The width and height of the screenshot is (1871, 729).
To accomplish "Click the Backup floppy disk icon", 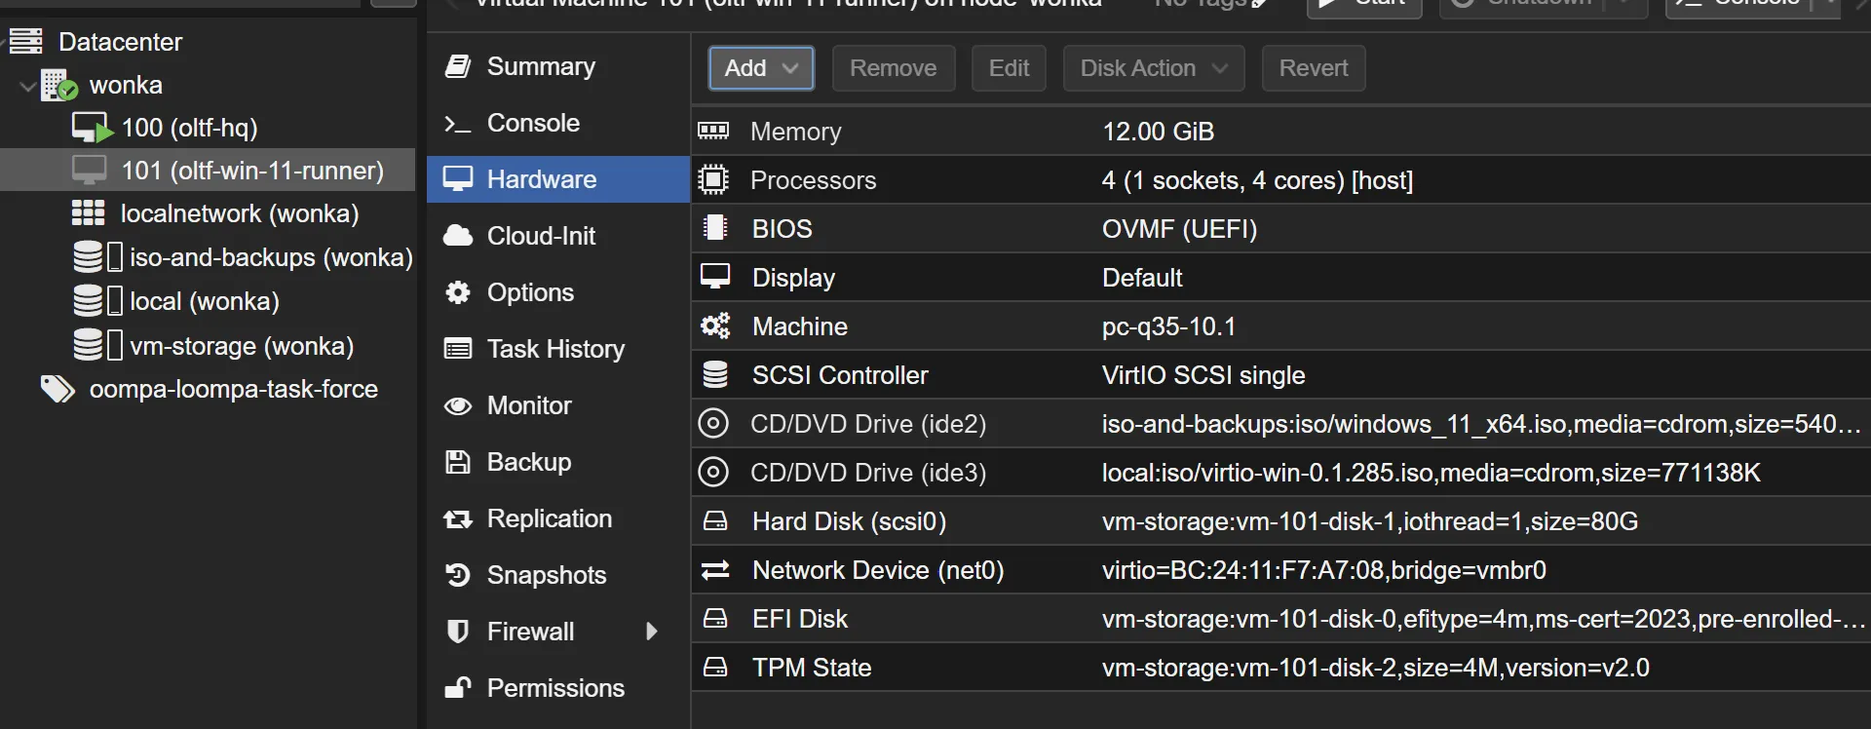I will 457,462.
